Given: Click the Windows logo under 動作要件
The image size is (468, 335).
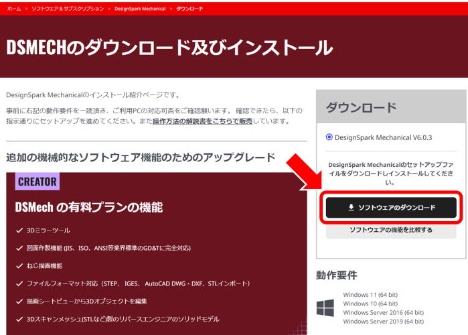Looking at the screenshot, I should [x=325, y=308].
